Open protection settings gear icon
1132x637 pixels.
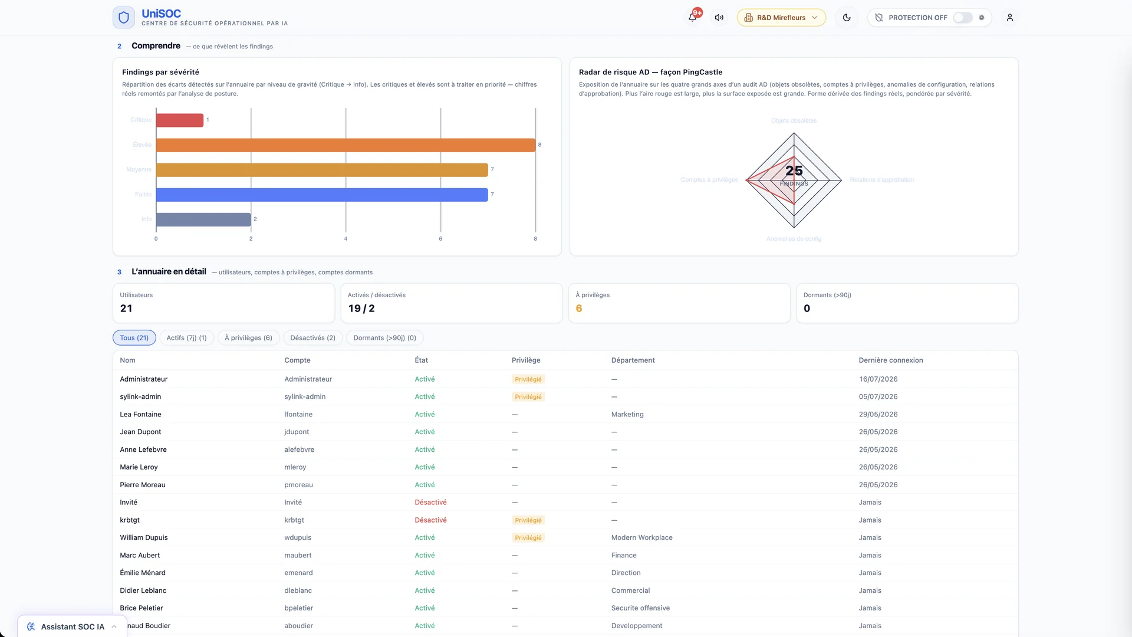click(982, 18)
